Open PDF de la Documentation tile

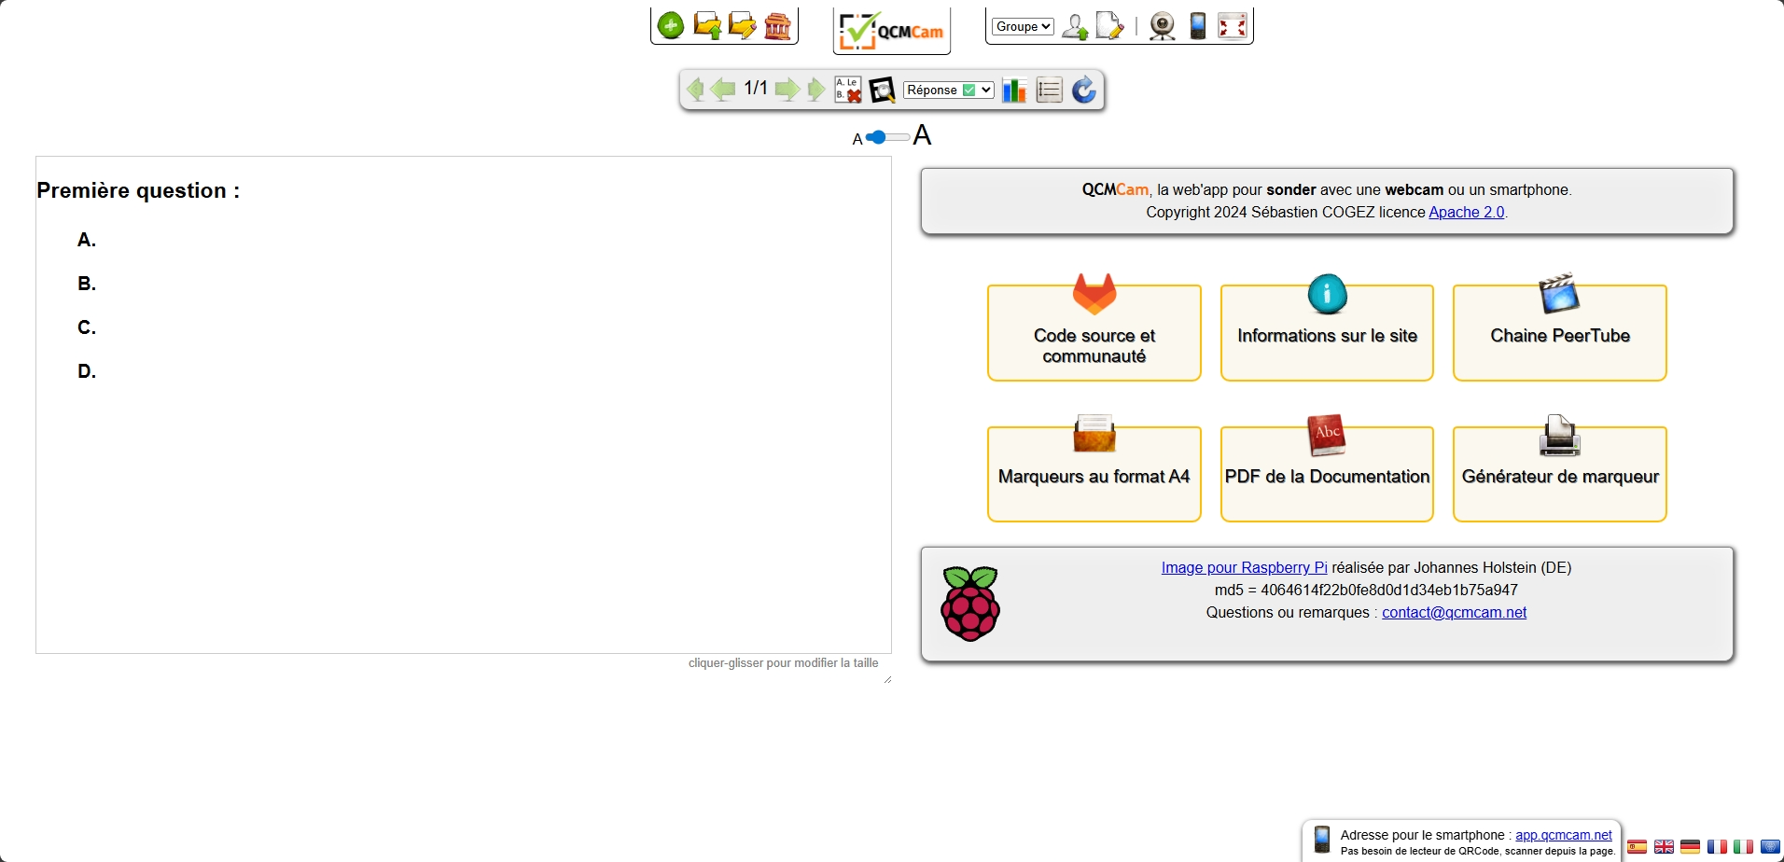(x=1326, y=474)
